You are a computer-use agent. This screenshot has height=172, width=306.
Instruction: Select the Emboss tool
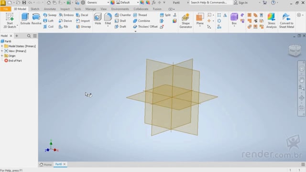pos(66,15)
